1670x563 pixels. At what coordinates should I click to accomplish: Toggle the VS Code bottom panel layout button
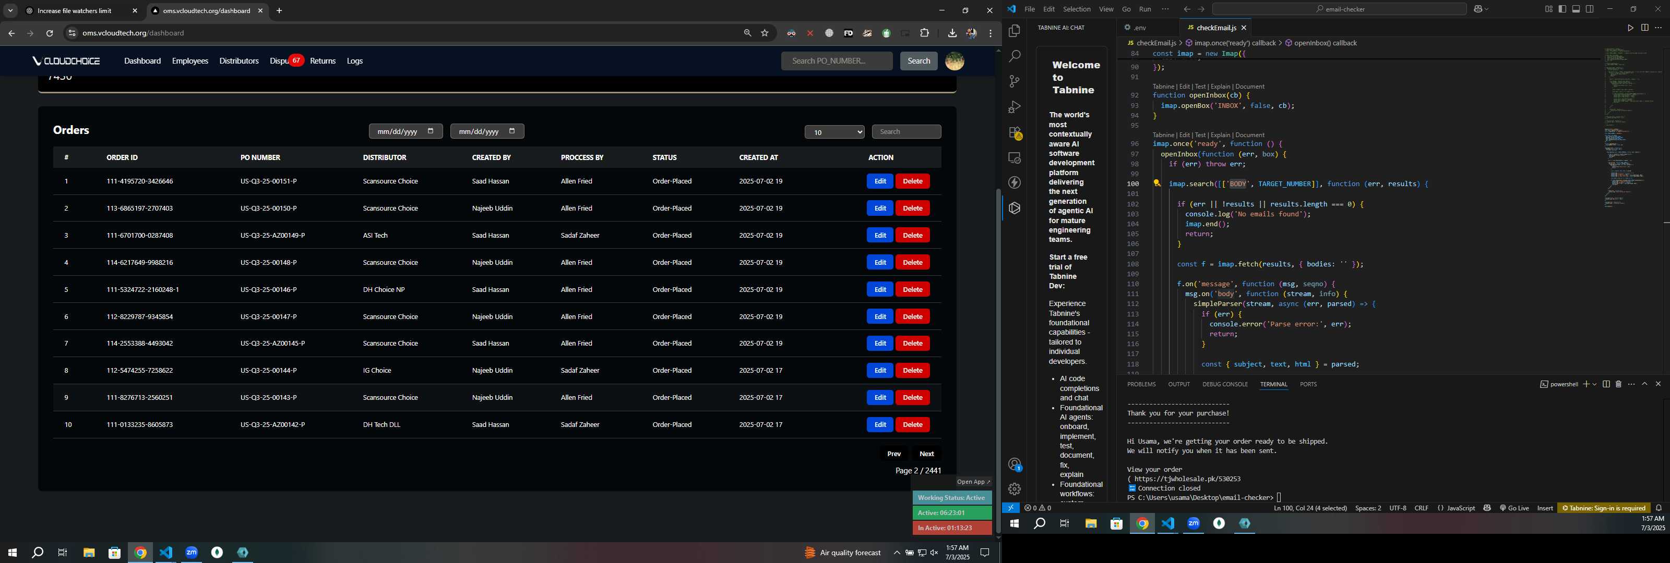(x=1576, y=9)
